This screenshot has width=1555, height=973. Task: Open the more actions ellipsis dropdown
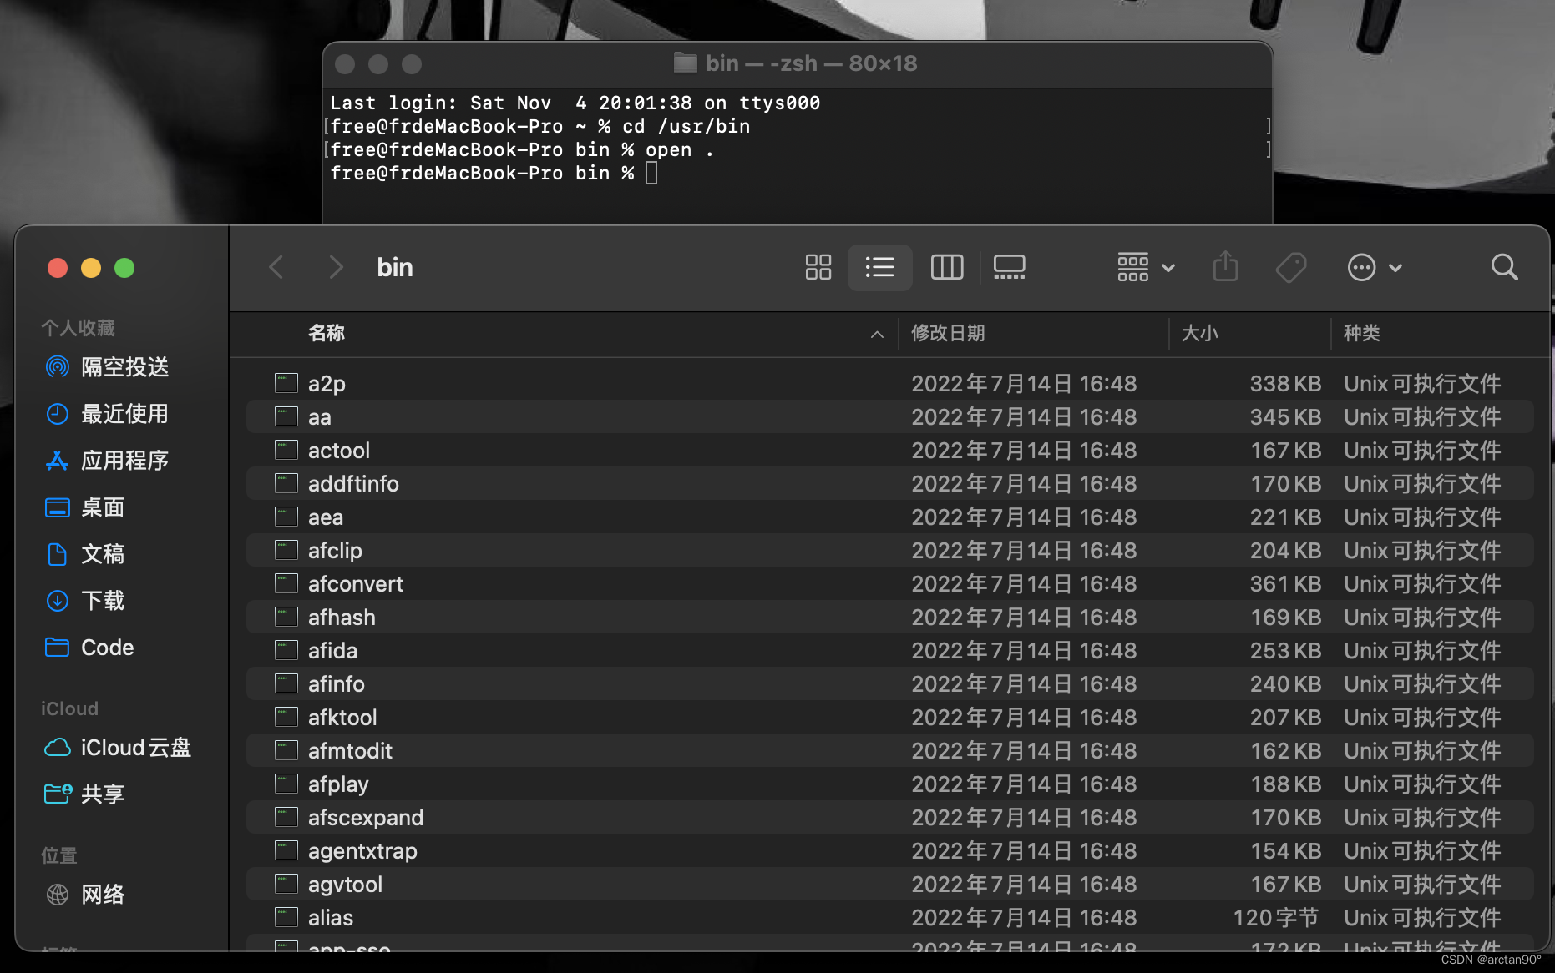pos(1374,267)
